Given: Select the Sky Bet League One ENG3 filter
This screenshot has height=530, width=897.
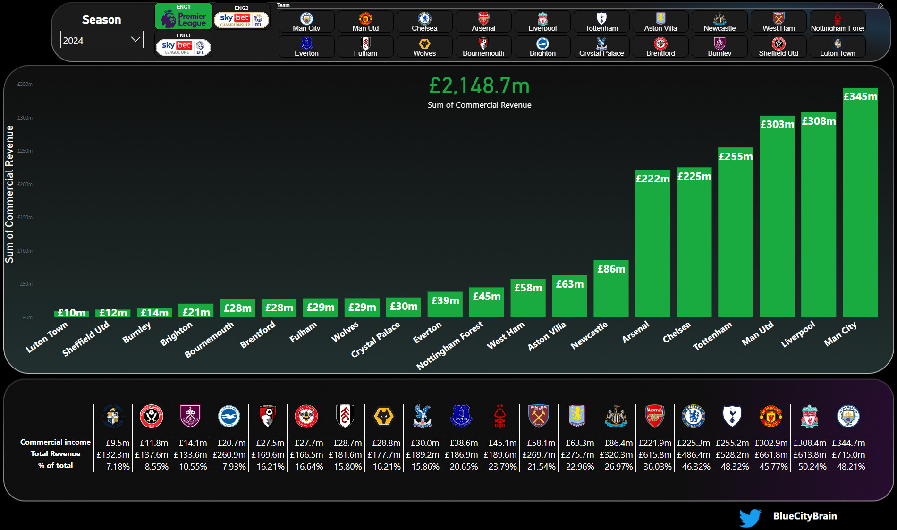Looking at the screenshot, I should click(183, 44).
